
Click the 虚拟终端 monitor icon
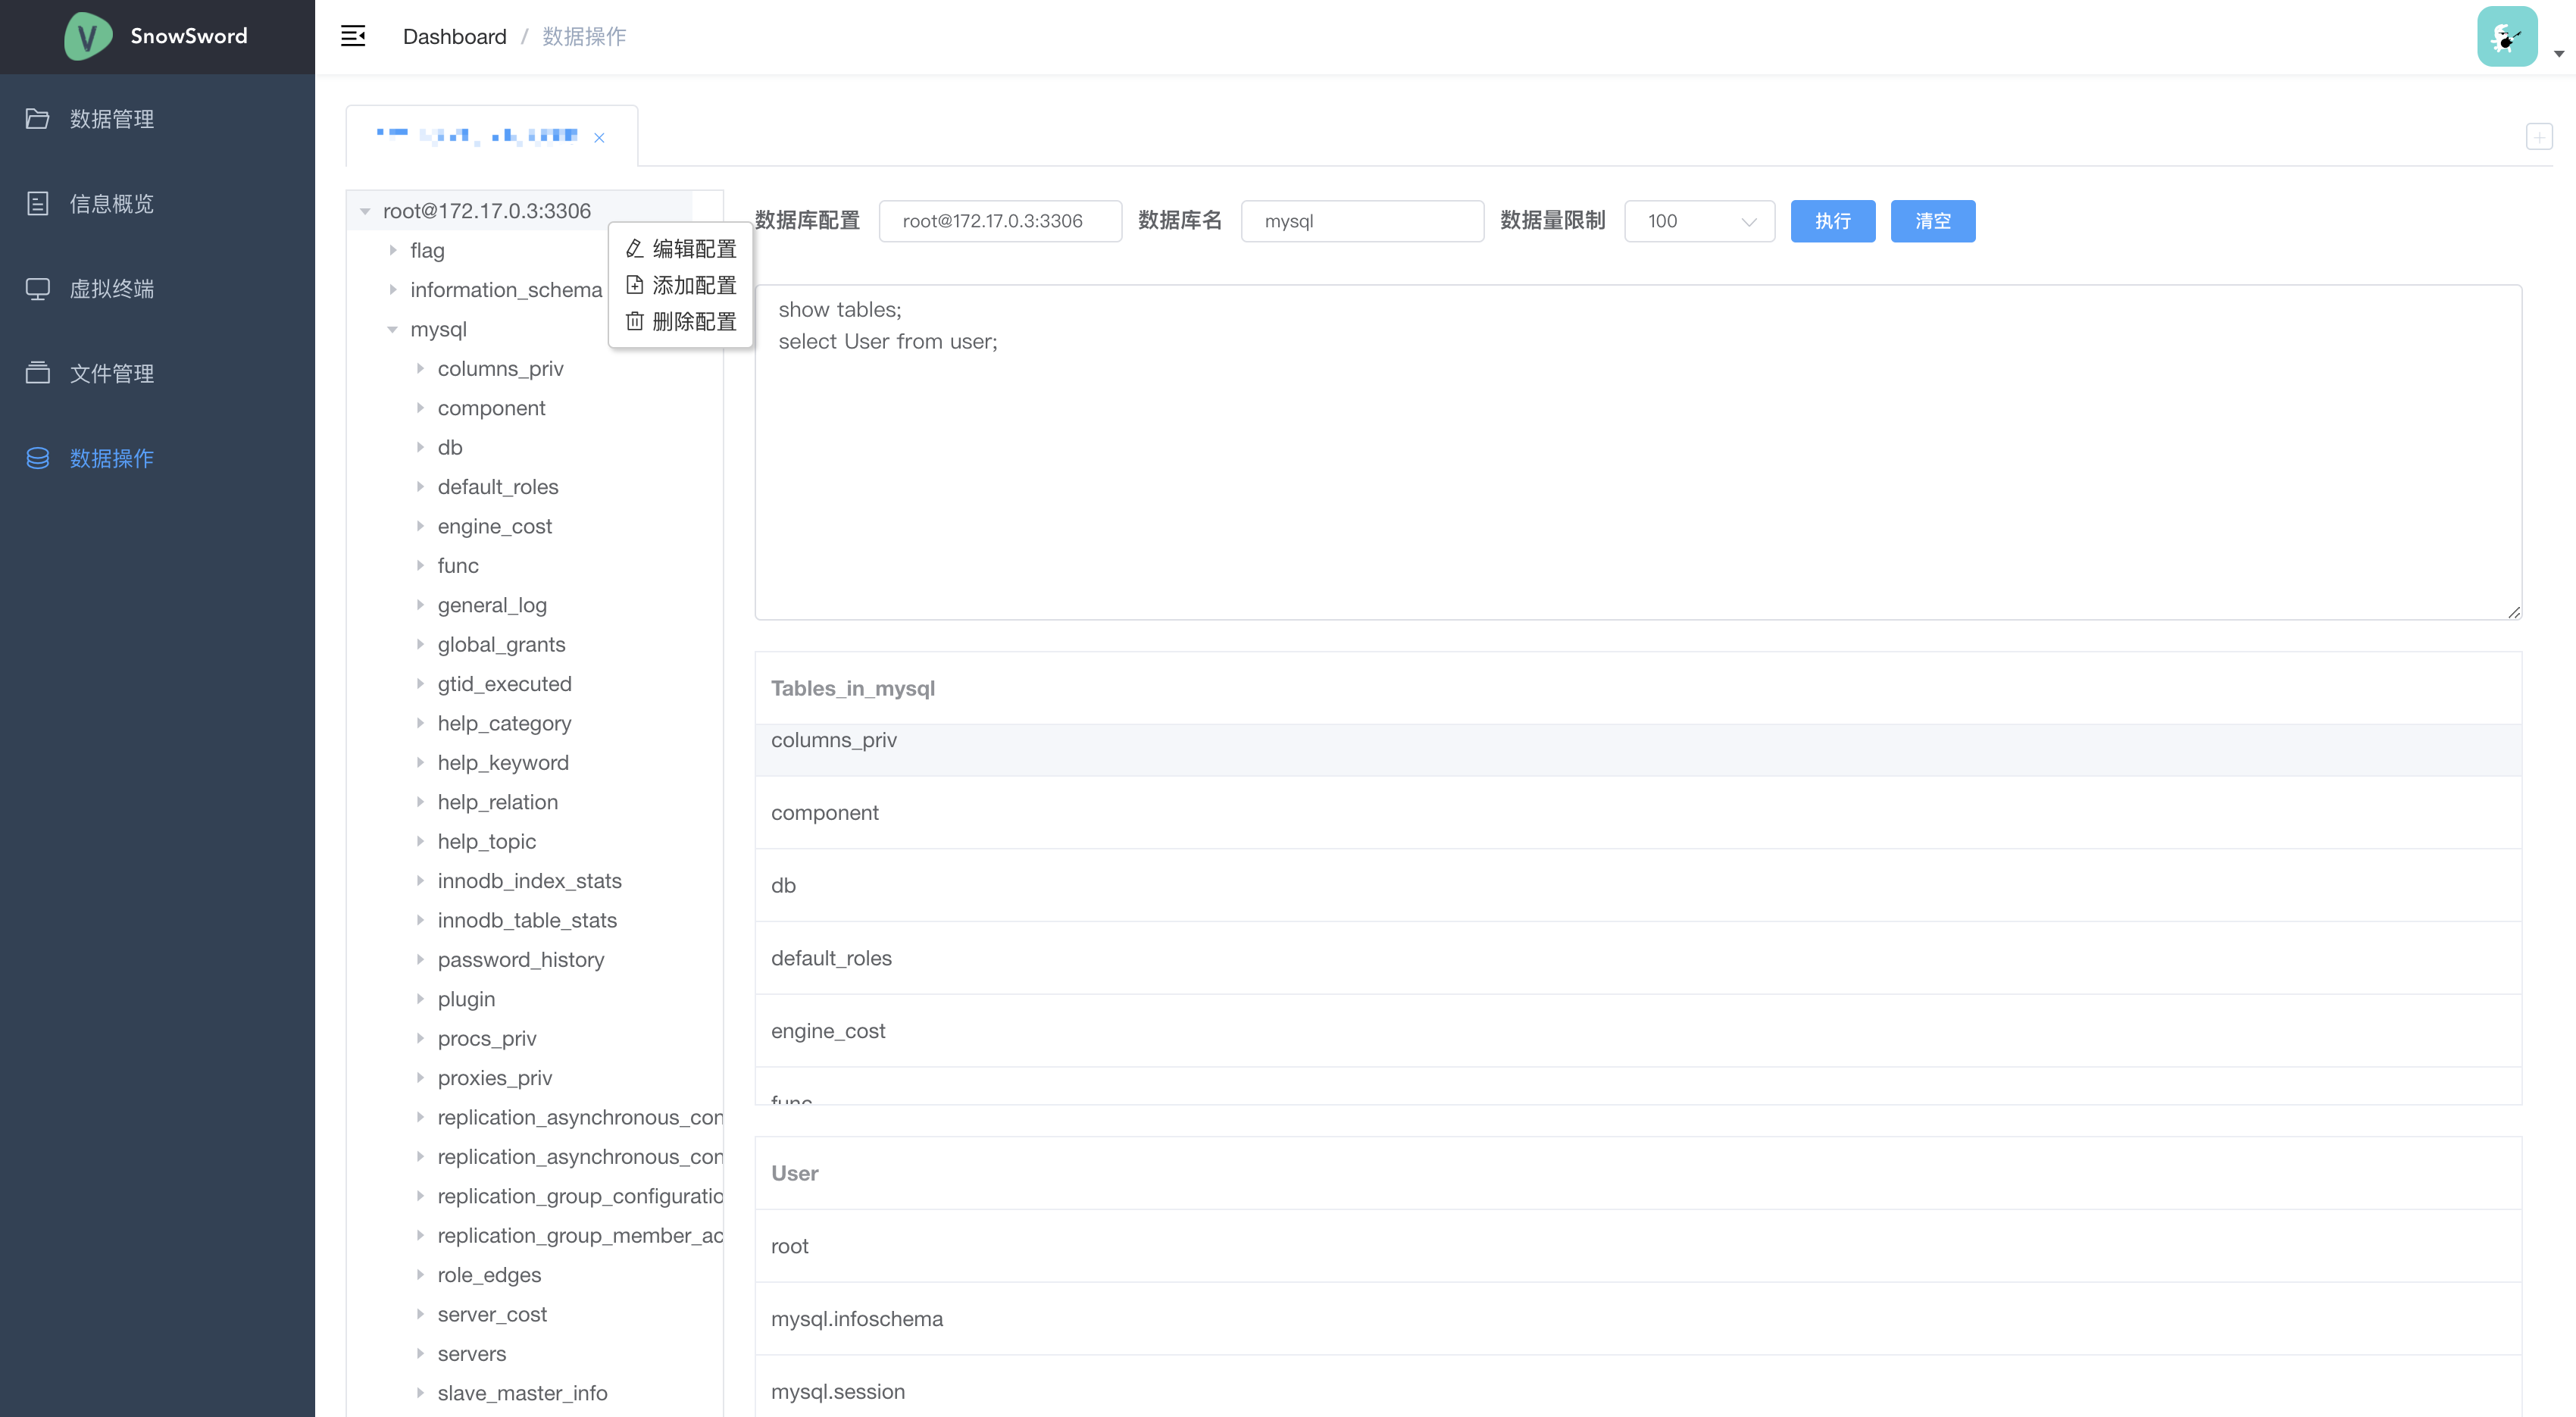(38, 289)
